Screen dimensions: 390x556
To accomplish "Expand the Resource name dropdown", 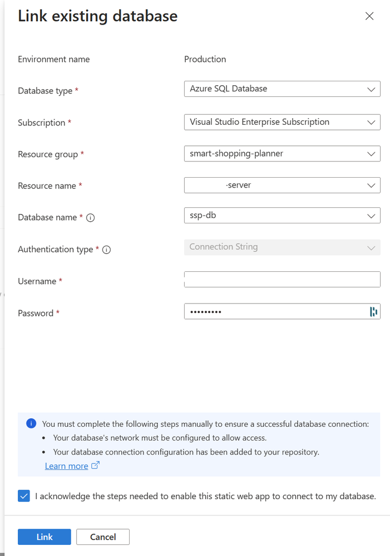I will (282, 186).
